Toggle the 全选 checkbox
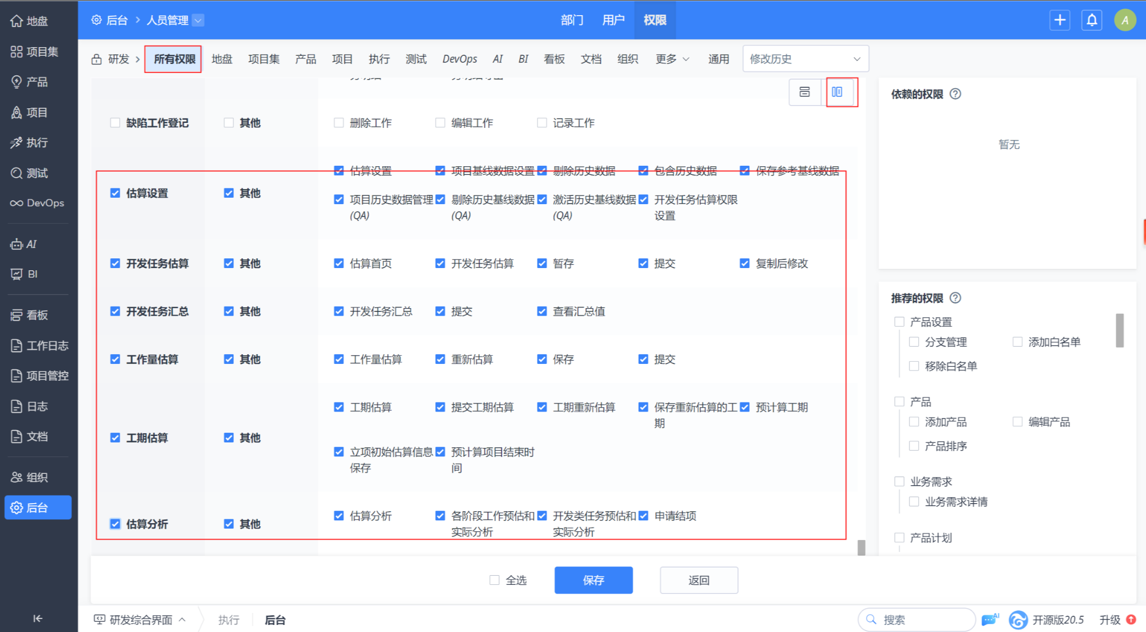The image size is (1146, 632). pyautogui.click(x=494, y=580)
